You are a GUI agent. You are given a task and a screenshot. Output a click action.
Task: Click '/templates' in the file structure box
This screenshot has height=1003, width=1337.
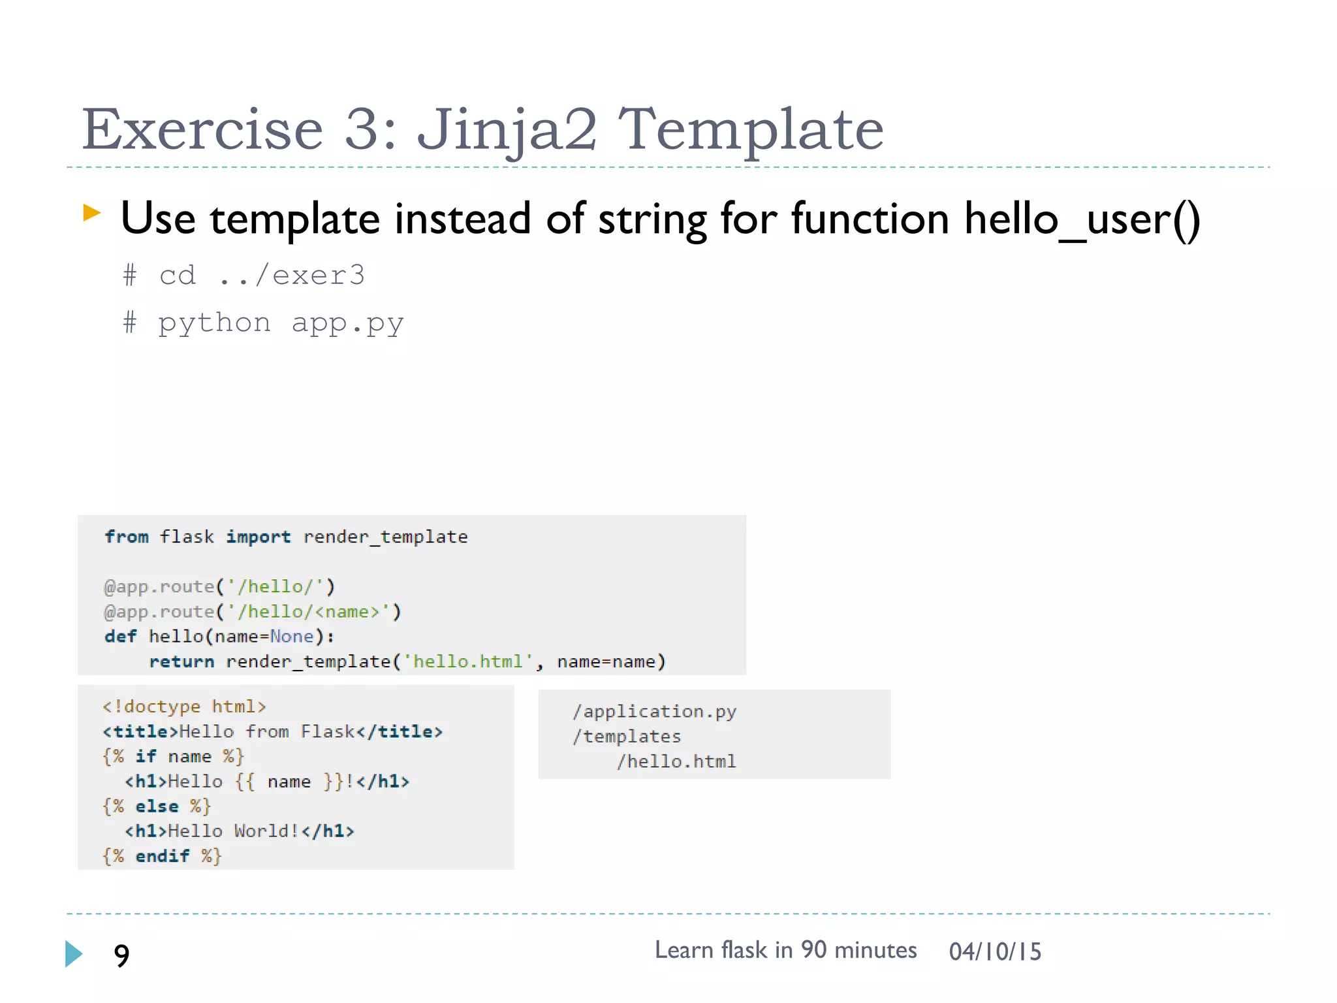pos(627,737)
